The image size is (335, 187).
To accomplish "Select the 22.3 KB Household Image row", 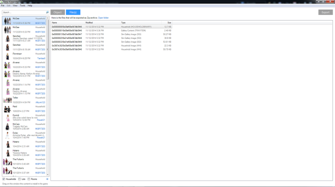I will point(111,46).
